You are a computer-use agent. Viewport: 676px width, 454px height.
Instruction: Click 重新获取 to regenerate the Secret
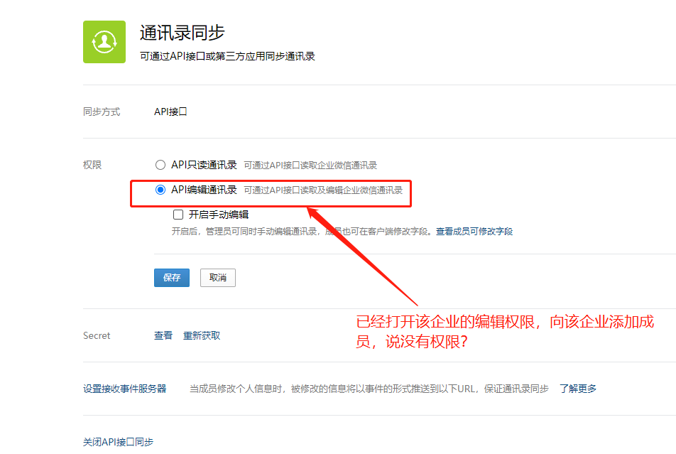pyautogui.click(x=202, y=335)
